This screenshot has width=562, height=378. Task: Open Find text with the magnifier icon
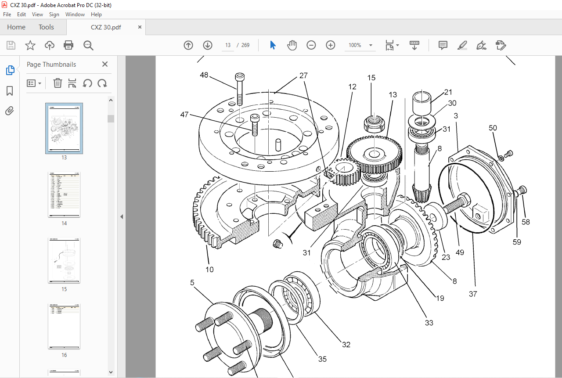coord(88,45)
